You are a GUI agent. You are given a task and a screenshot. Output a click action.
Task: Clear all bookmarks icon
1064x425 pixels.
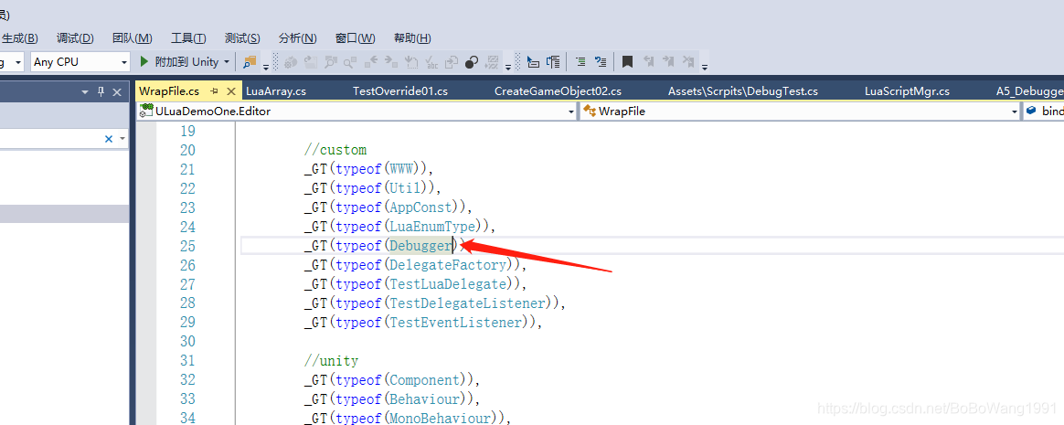[x=688, y=62]
